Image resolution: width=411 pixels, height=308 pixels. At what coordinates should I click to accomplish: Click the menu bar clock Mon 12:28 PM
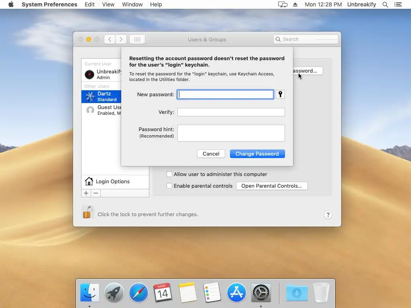pos(323,4)
